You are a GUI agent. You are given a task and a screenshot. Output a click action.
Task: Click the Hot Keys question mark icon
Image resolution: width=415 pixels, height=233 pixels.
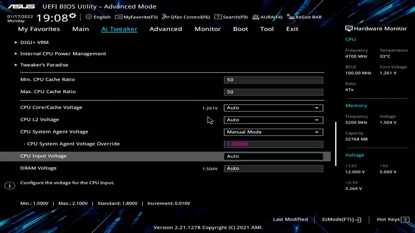coord(405,219)
